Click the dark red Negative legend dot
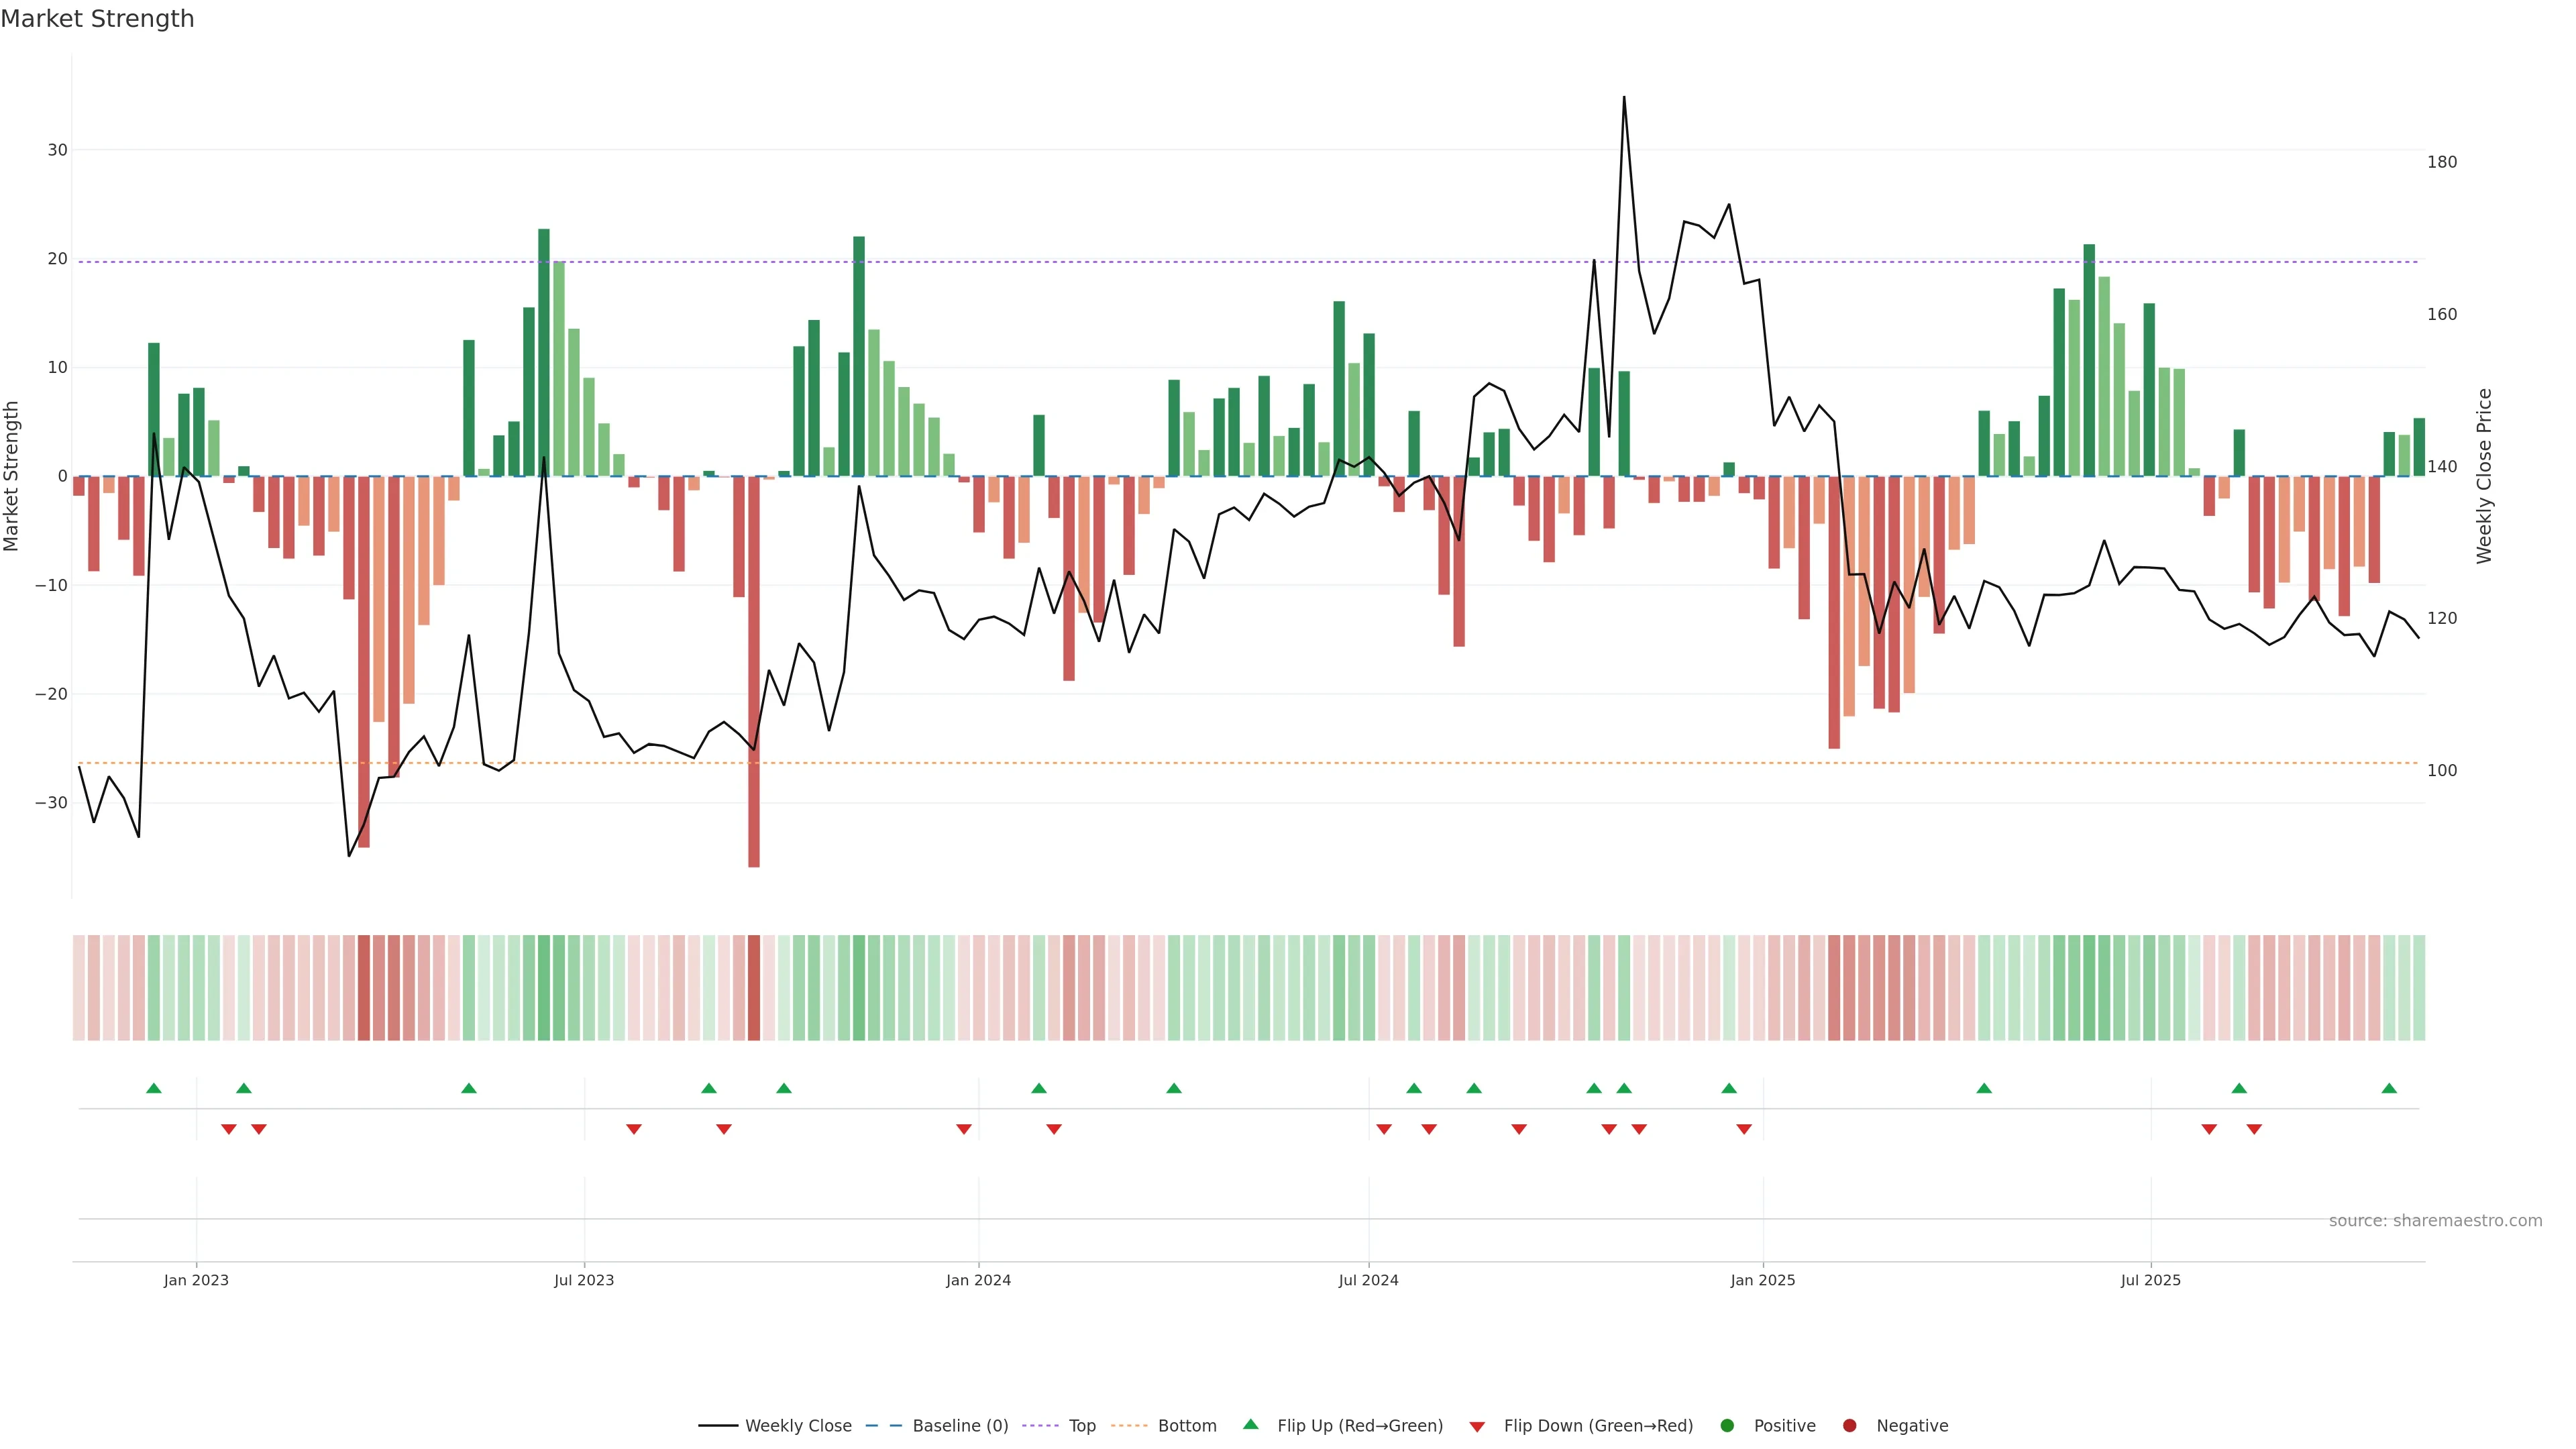The image size is (2576, 1449). pos(1849,1426)
